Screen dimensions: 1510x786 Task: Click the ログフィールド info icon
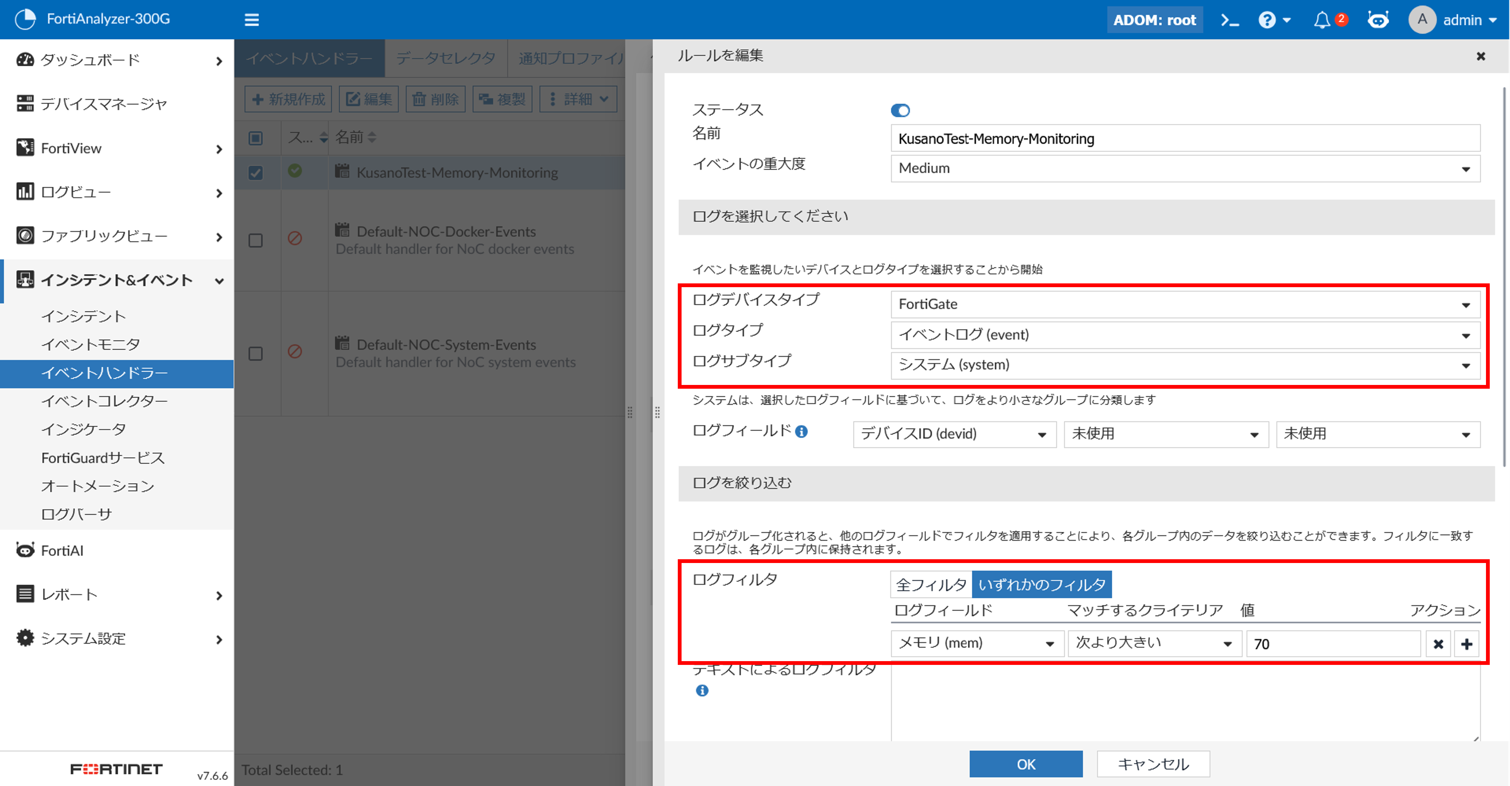(x=801, y=431)
